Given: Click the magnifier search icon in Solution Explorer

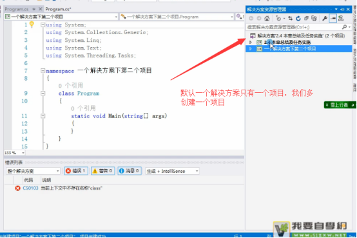Looking at the screenshot, I should [344, 27].
